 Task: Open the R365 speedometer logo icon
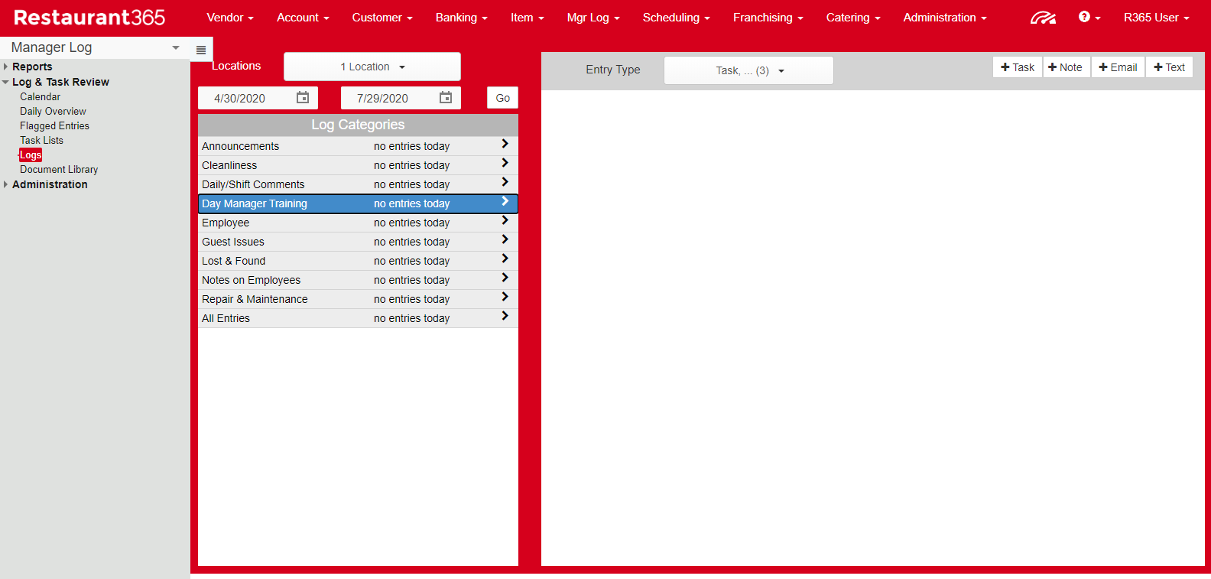(1043, 18)
